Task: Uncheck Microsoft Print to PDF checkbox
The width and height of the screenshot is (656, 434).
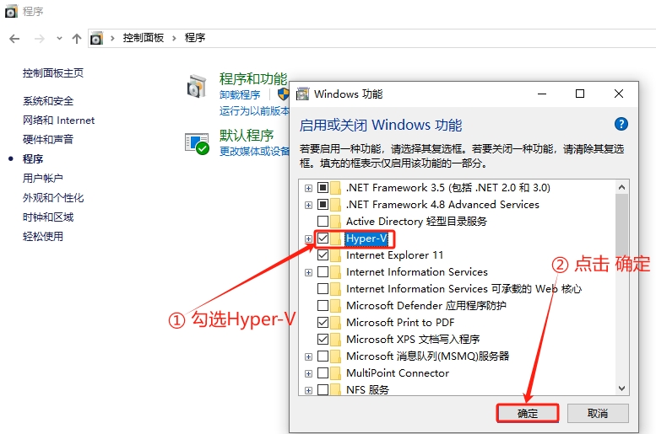Action: point(323,323)
